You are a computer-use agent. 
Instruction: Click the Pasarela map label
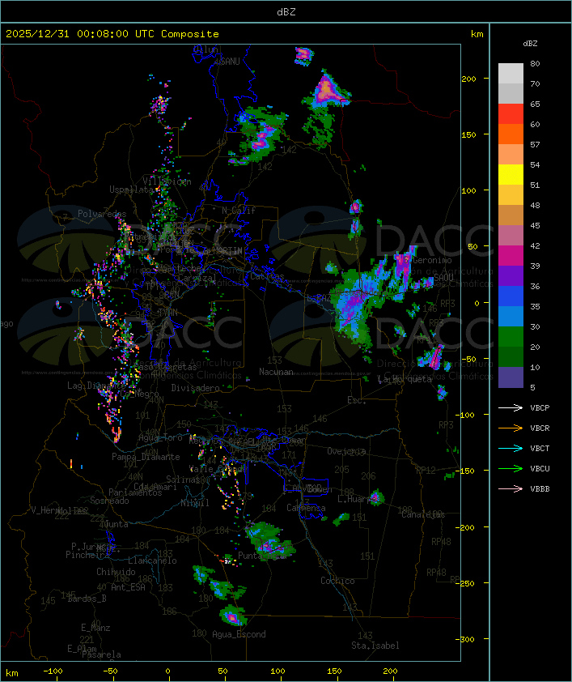[x=102, y=654]
